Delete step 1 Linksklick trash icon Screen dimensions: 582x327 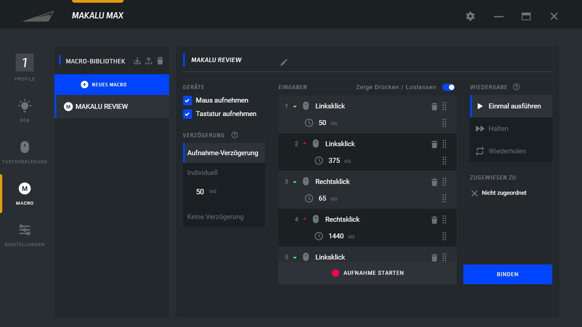pyautogui.click(x=434, y=107)
